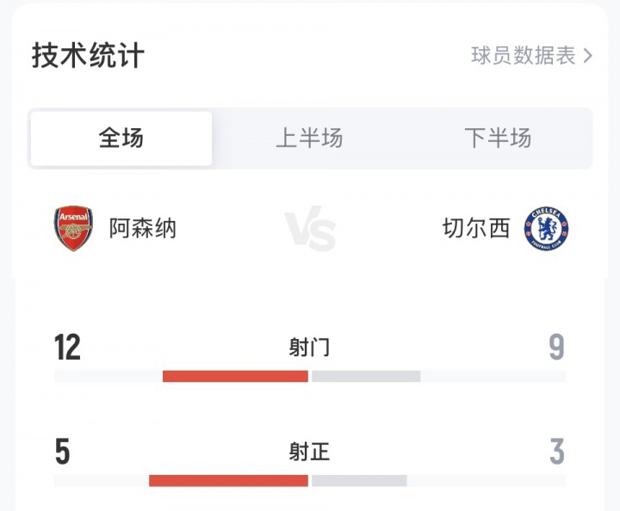The width and height of the screenshot is (620, 511).
Task: Click Arsenal's red 射正 bar
Action: 228,480
